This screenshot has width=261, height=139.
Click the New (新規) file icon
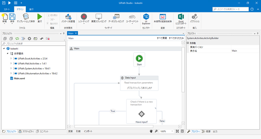point(5,17)
